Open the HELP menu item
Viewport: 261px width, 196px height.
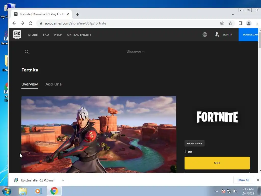click(58, 35)
